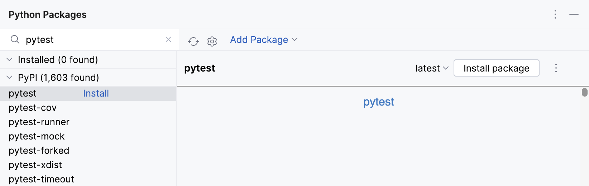
Task: Select the pytest-mock package
Action: pos(37,136)
